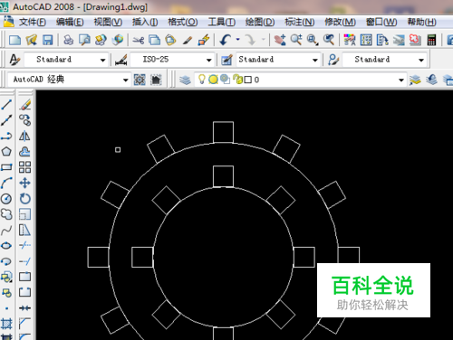This screenshot has width=453, height=340.
Task: Open the 窗口(W) menu
Action: click(381, 22)
